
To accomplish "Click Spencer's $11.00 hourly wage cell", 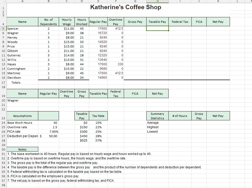I will (x=67, y=28).
